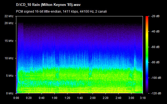Click the 1:00 time marker
This screenshot has height=104, width=167.
(x=54, y=98)
